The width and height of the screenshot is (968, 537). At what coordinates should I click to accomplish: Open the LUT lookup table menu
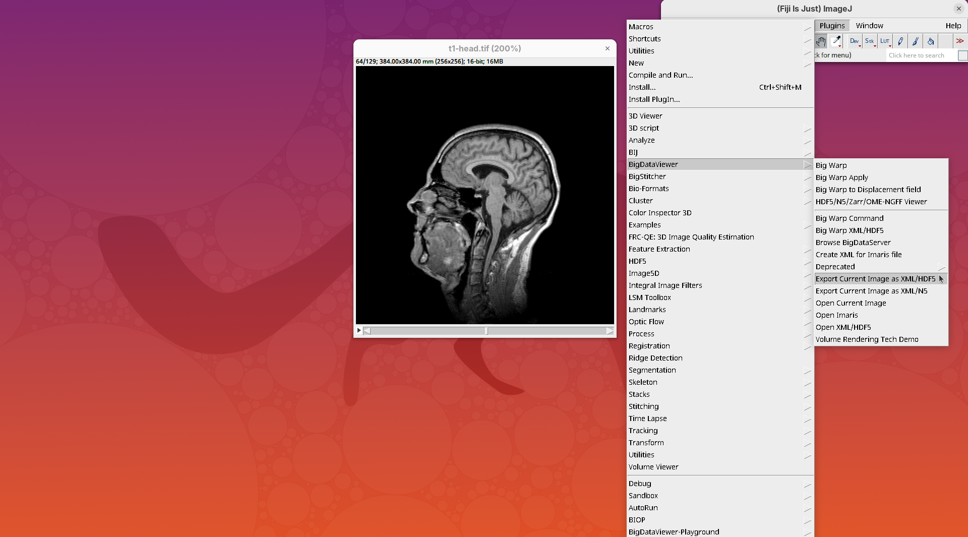[885, 41]
